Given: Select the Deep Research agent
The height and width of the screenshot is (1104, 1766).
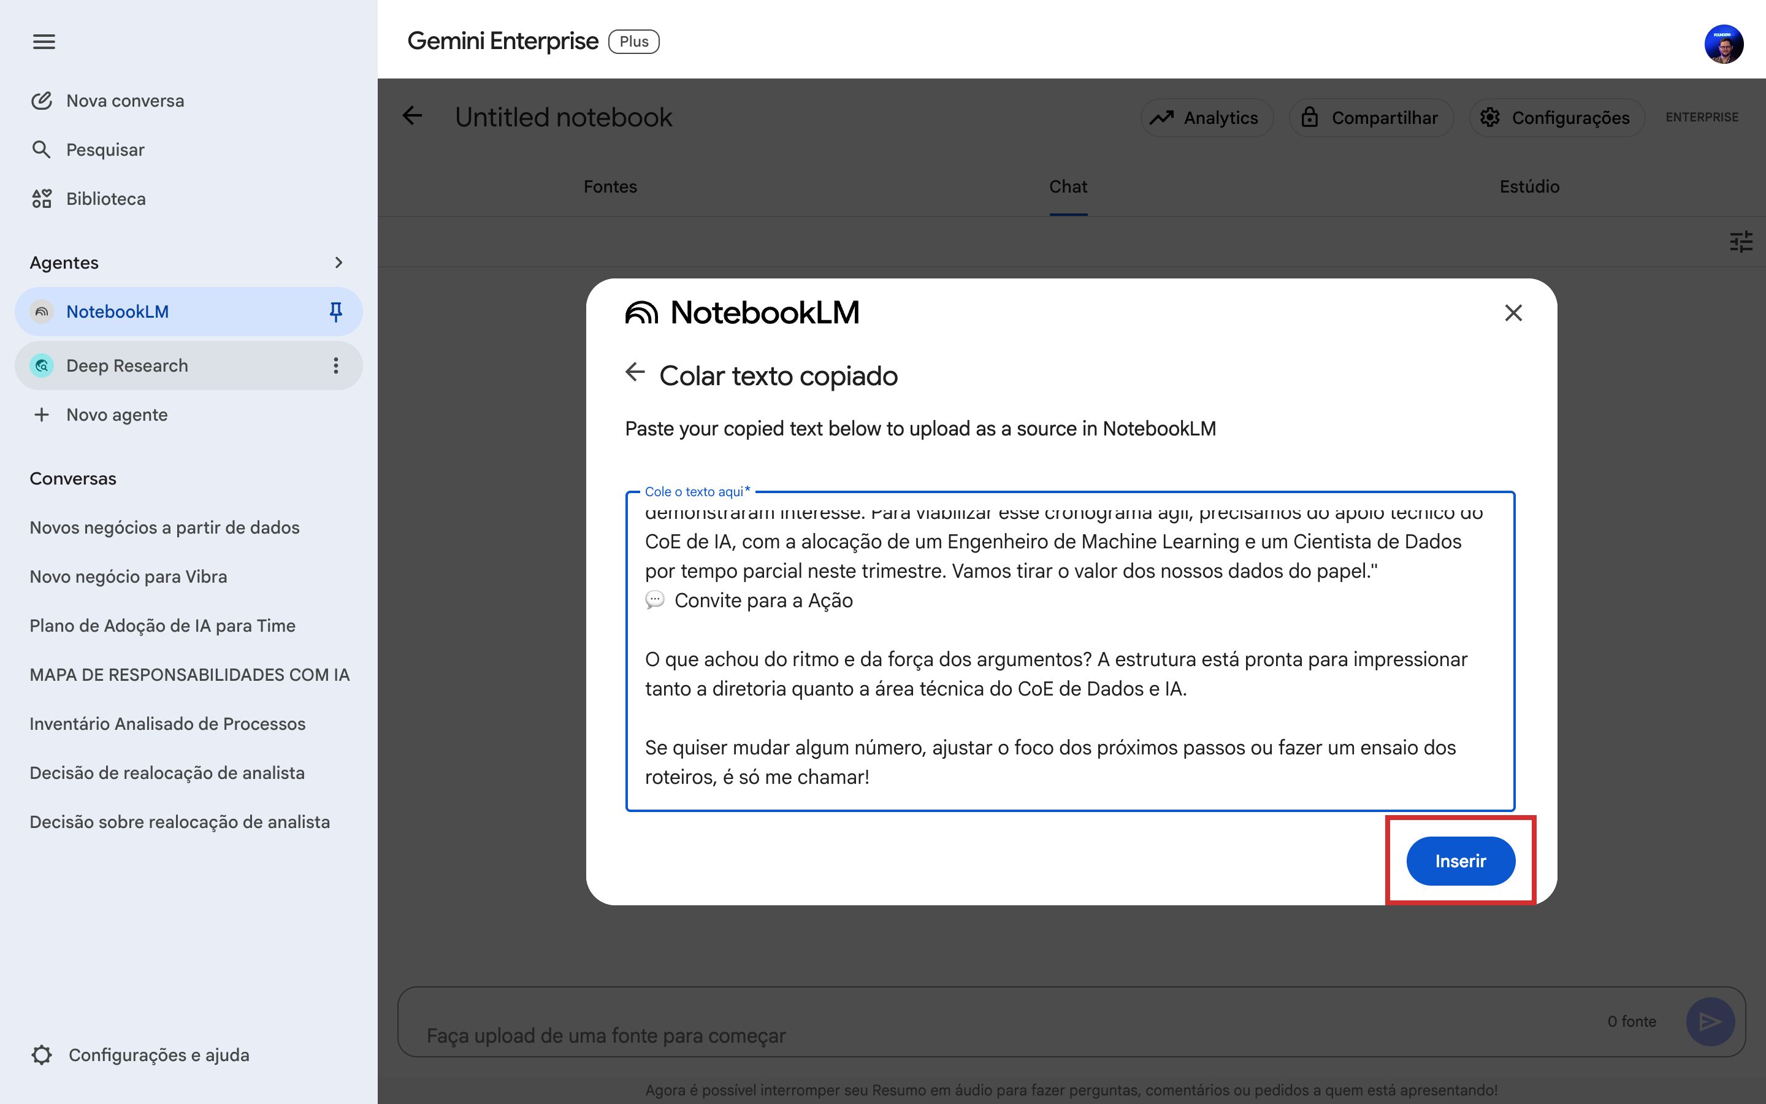Looking at the screenshot, I should click(188, 366).
